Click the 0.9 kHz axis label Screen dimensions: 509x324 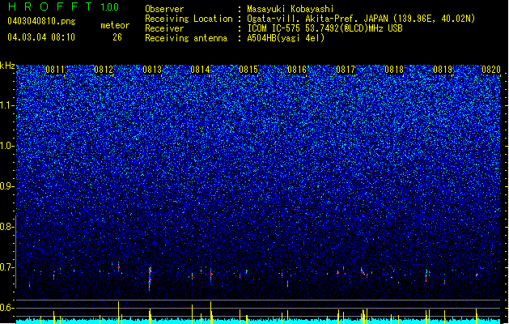pyautogui.click(x=7, y=186)
